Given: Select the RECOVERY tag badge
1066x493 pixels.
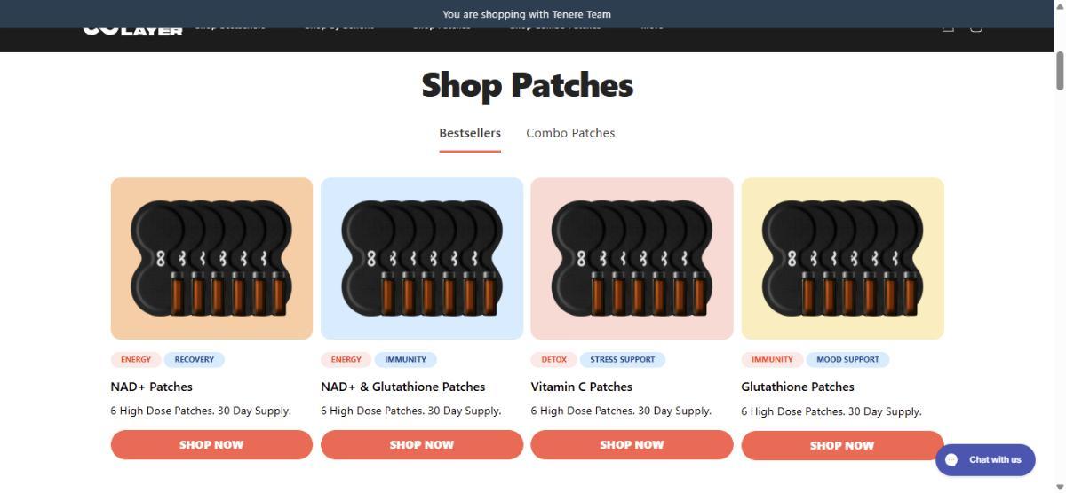Looking at the screenshot, I should pos(195,360).
